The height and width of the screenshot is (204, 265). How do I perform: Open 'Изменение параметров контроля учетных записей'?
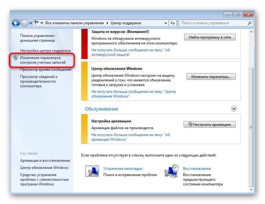[x=43, y=60]
